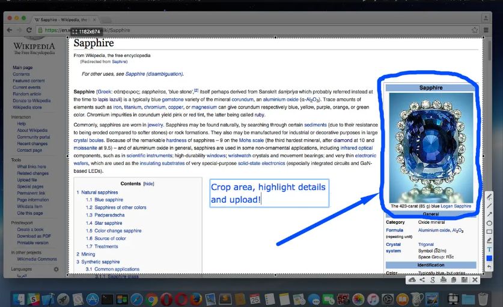Search the captured image on Google
Image resolution: width=503 pixels, height=307 pixels.
pos(433,280)
